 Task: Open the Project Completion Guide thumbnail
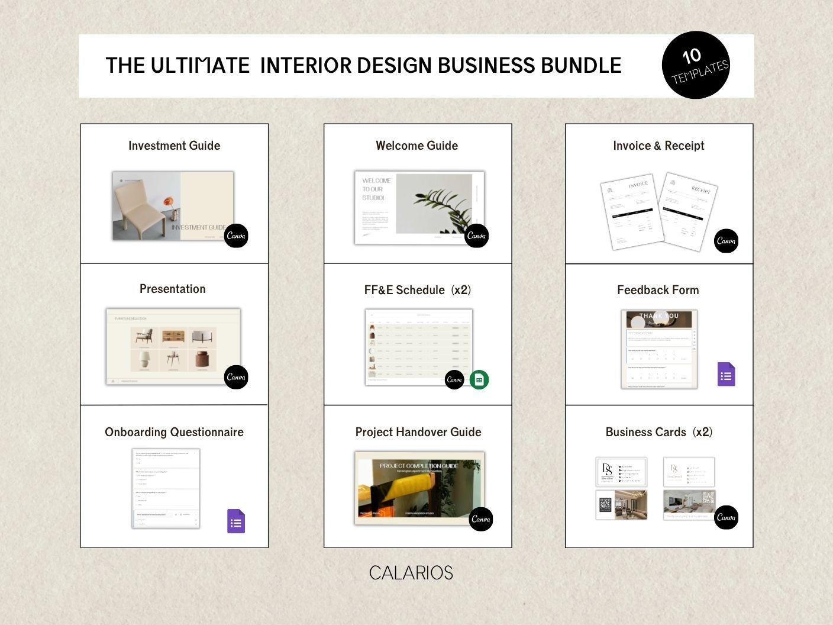[419, 488]
